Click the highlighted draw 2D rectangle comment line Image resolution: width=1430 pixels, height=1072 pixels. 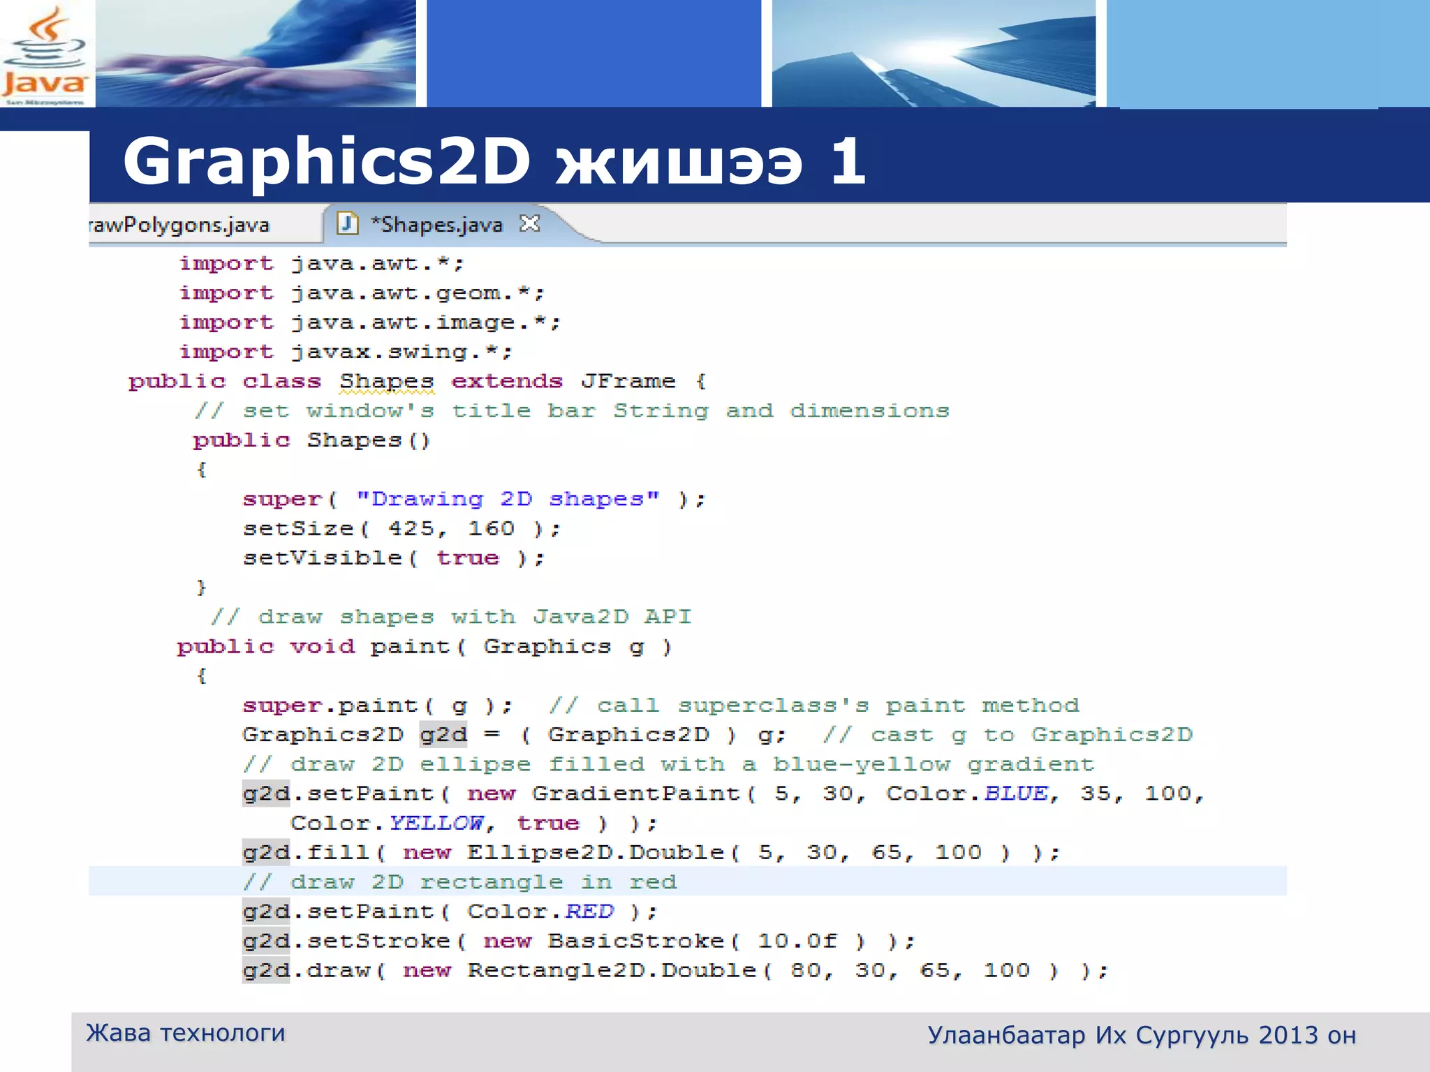click(461, 882)
